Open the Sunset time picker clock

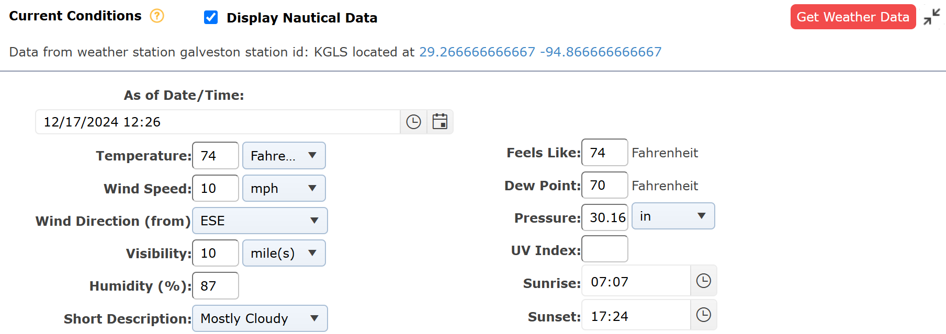click(704, 315)
